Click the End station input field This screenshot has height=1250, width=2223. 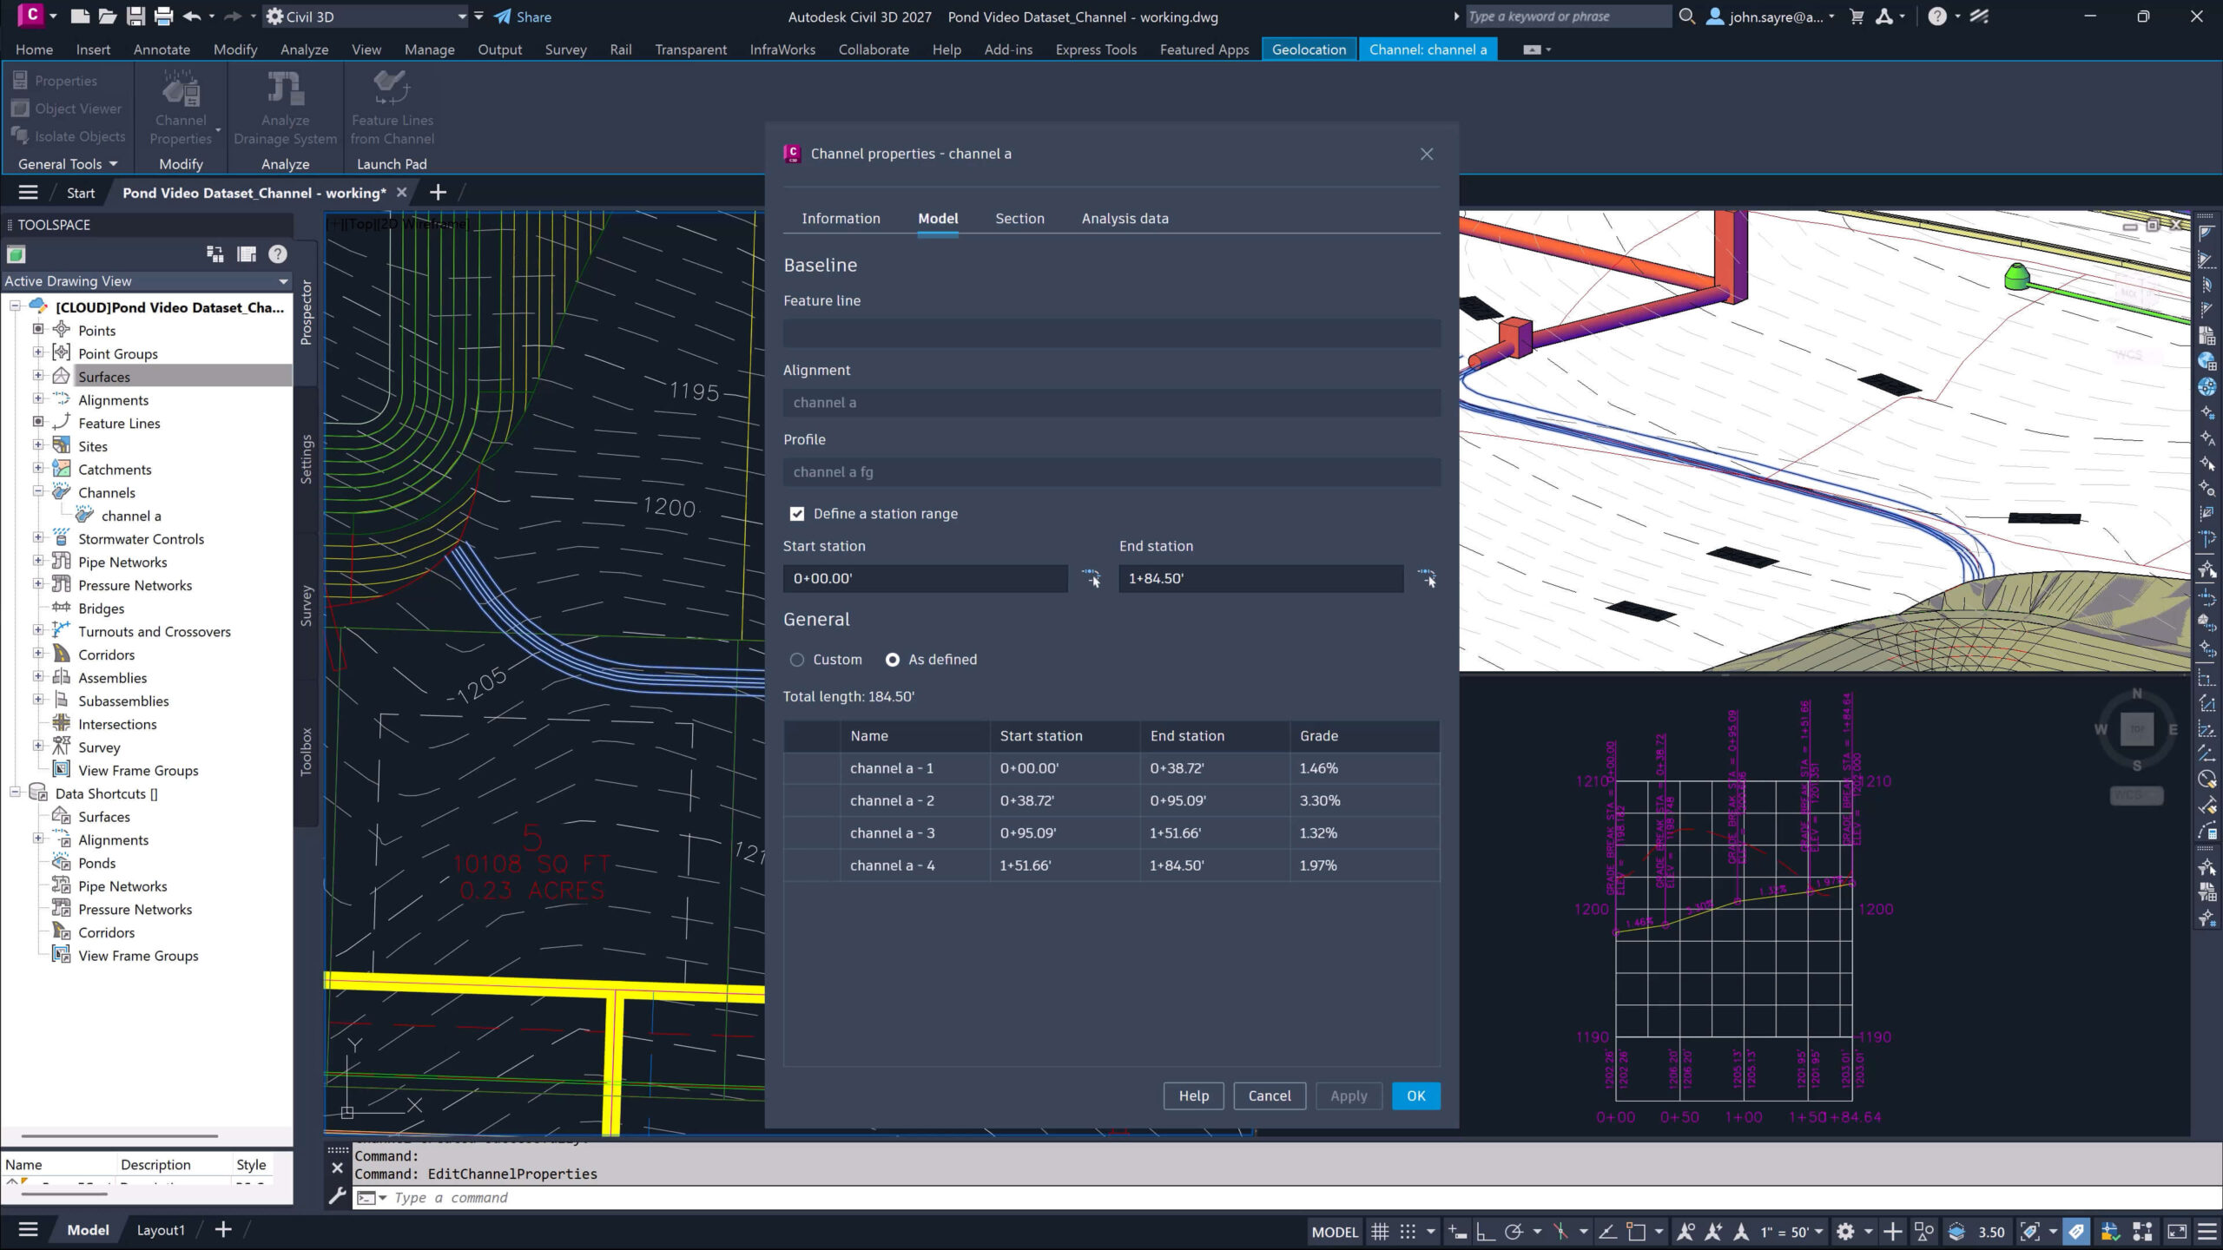[x=1260, y=578]
